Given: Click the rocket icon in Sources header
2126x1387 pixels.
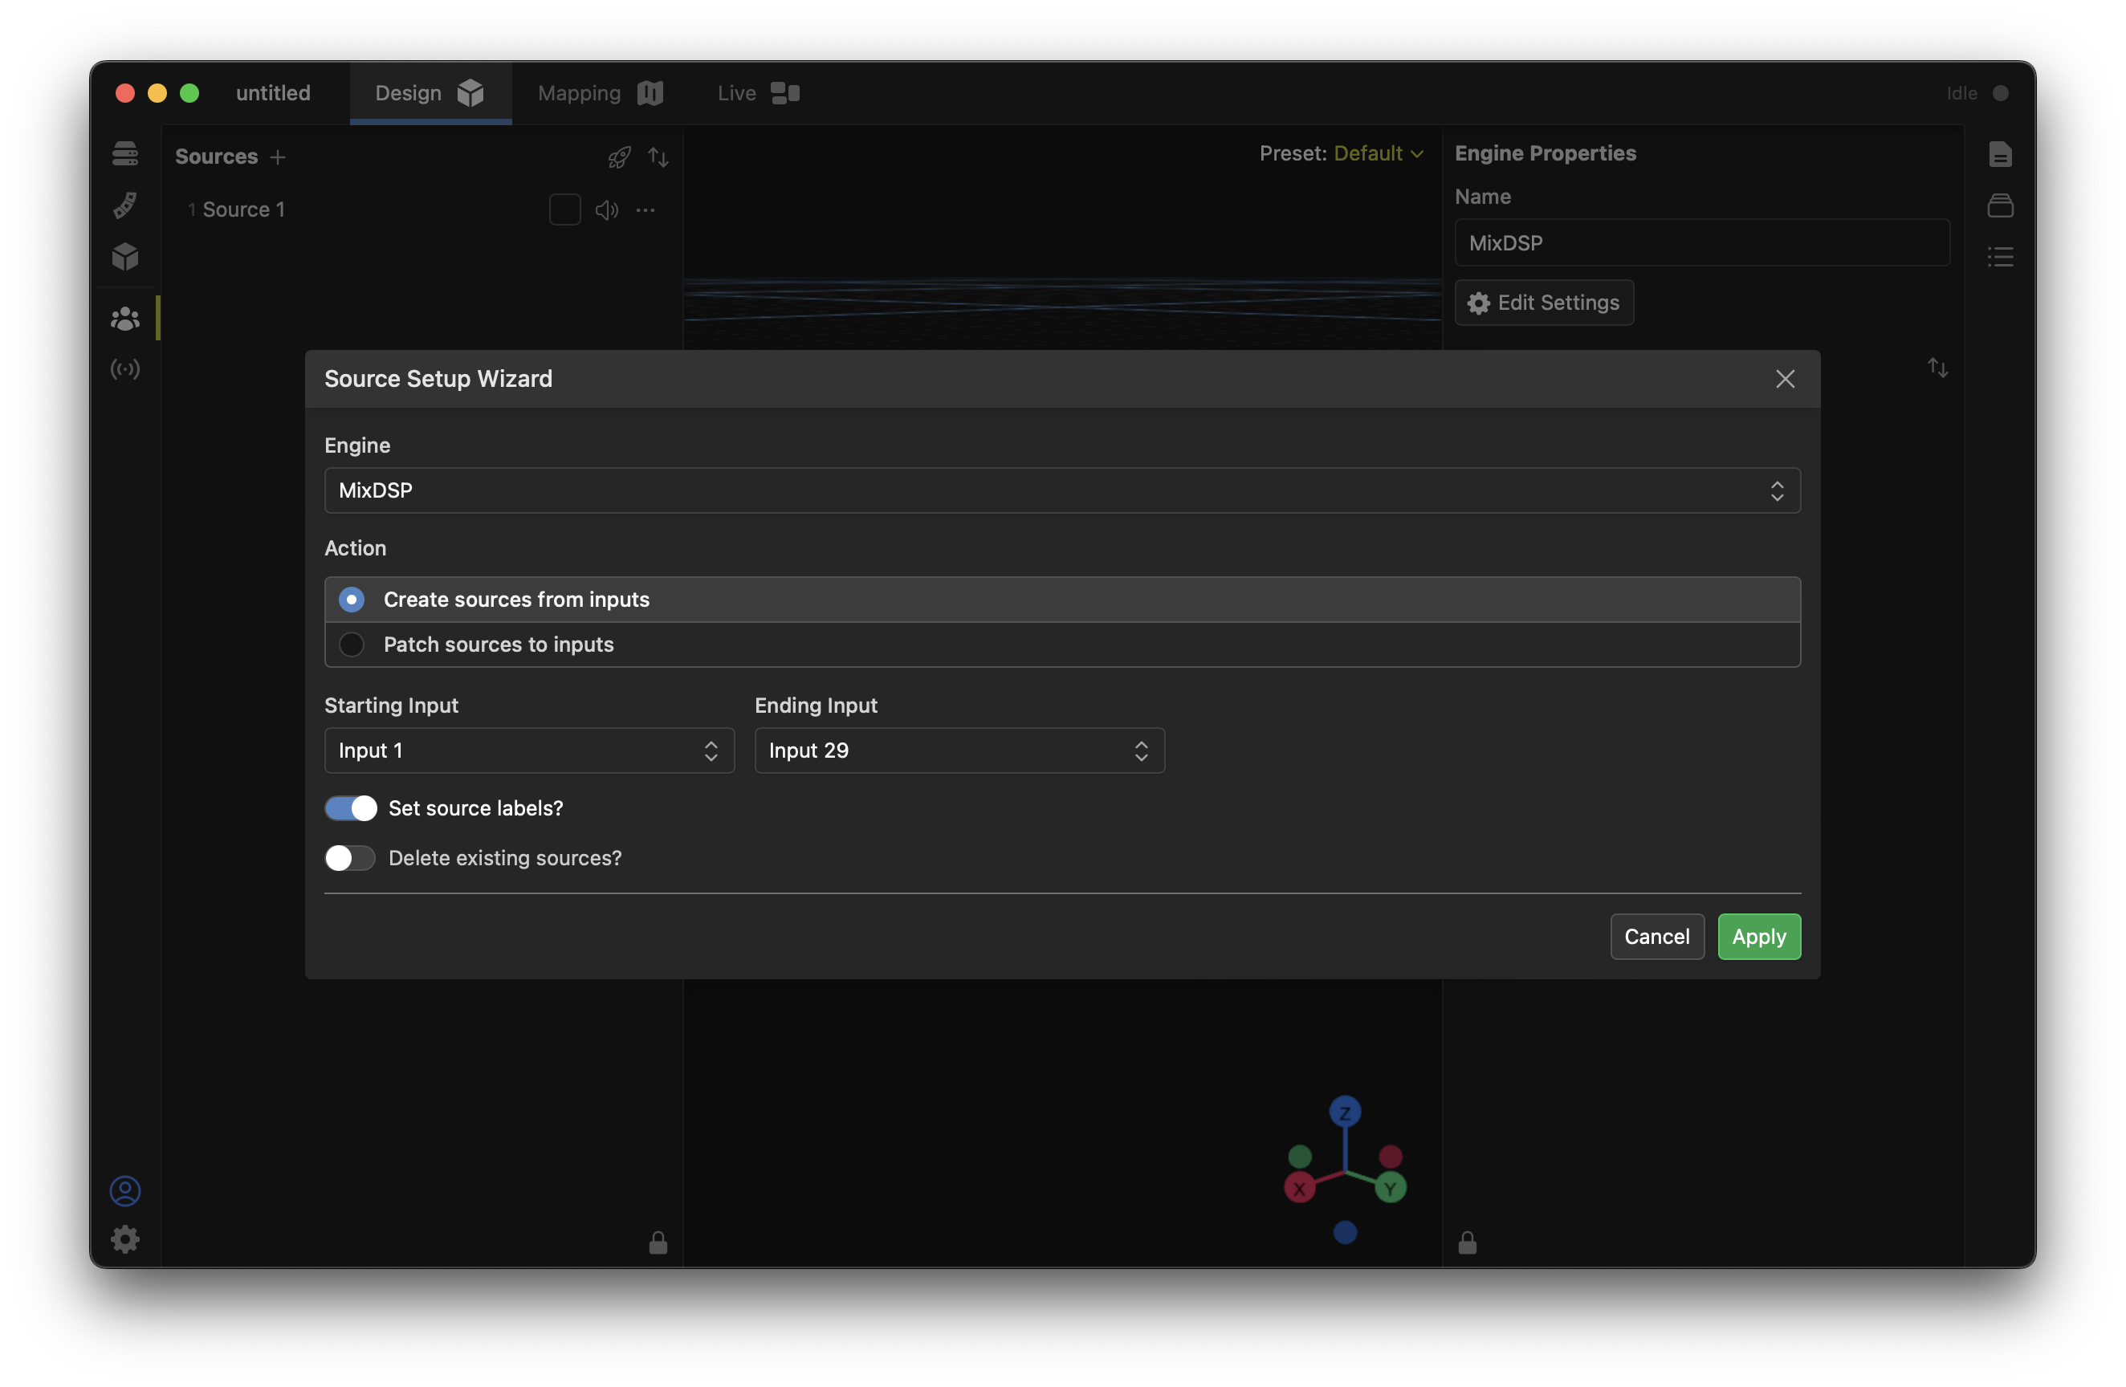Looking at the screenshot, I should (619, 157).
